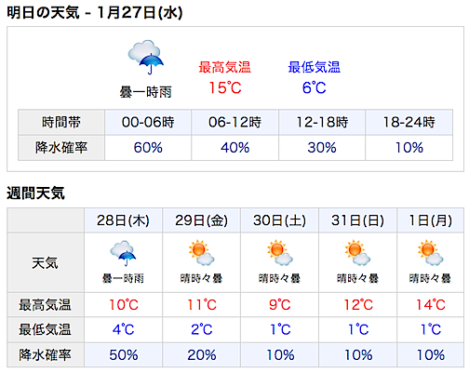
Task: Click the 最低気温 6℃ reading
Action: coord(314,87)
